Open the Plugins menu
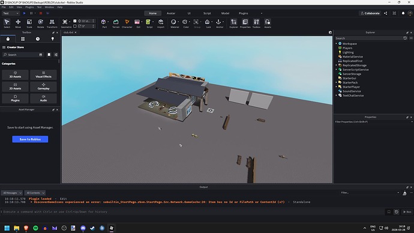This screenshot has width=414, height=233. pyautogui.click(x=29, y=7)
